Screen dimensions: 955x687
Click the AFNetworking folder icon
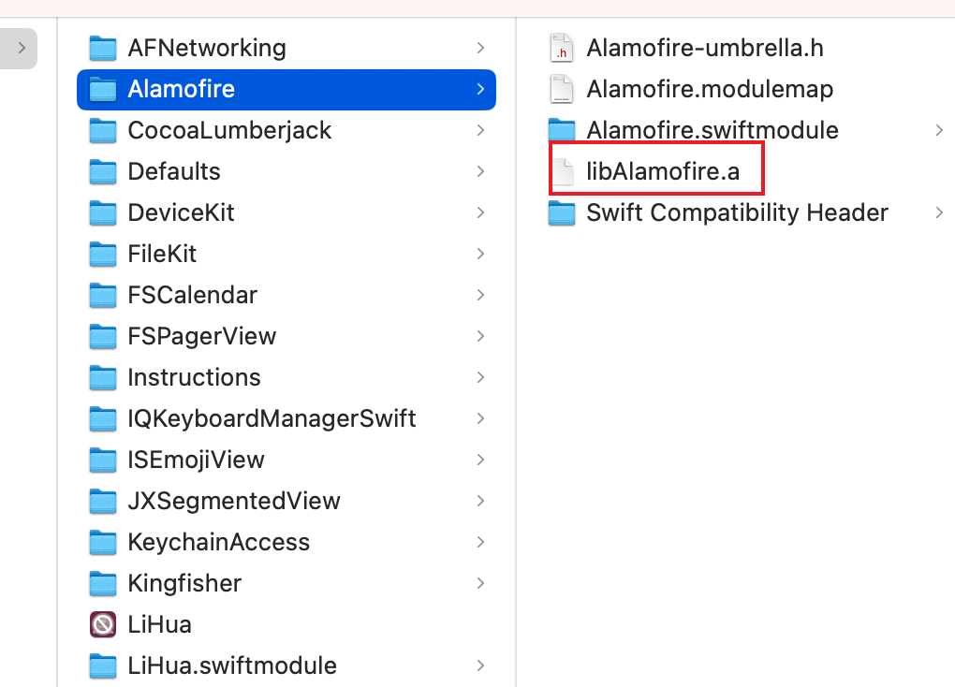[102, 48]
